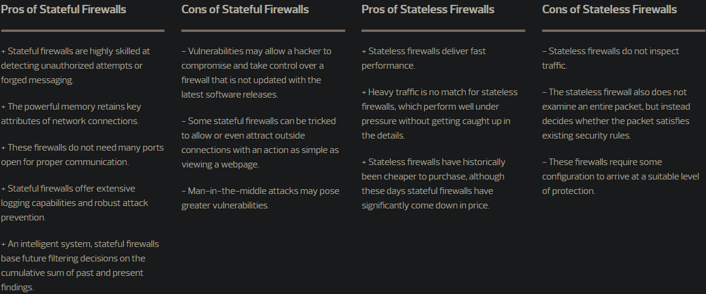Click the "Pros of Stateful Firewalls" heading

pos(63,10)
